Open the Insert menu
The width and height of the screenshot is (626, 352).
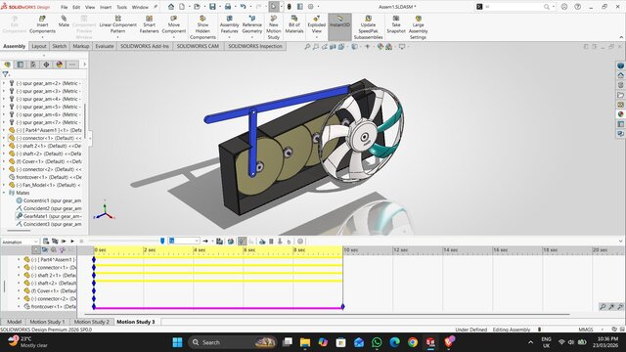(x=106, y=7)
